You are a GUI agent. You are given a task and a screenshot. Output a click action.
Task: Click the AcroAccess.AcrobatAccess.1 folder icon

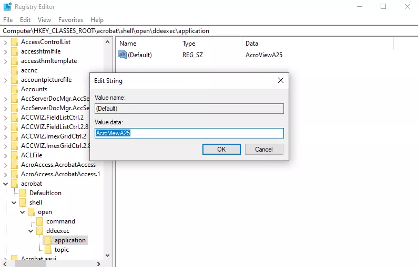pos(14,174)
